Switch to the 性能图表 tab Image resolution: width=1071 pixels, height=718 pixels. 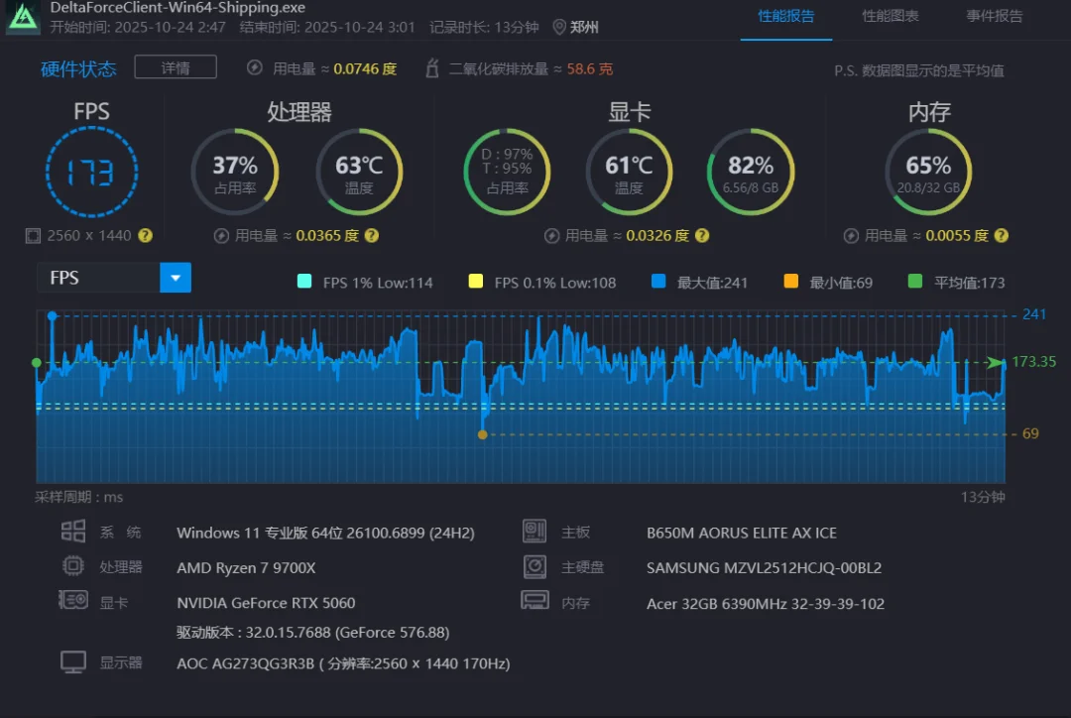pyautogui.click(x=890, y=17)
